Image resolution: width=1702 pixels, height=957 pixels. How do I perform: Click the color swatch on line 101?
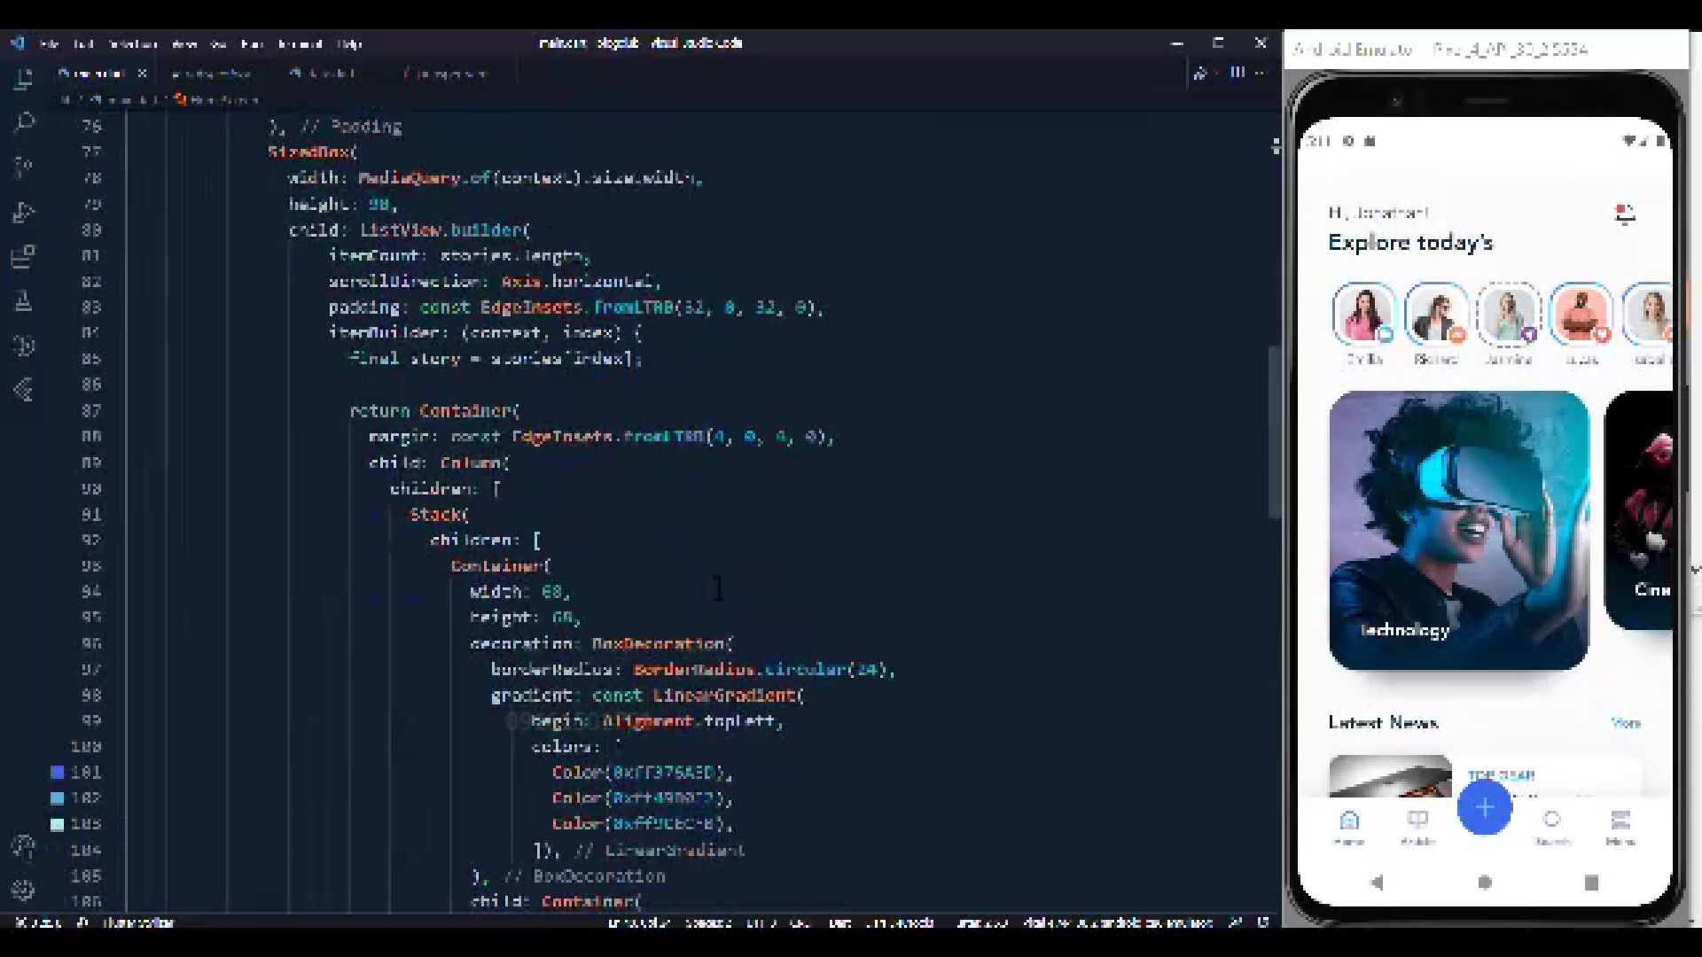pos(58,773)
